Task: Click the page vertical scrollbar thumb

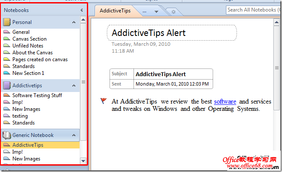Action: coord(276,68)
